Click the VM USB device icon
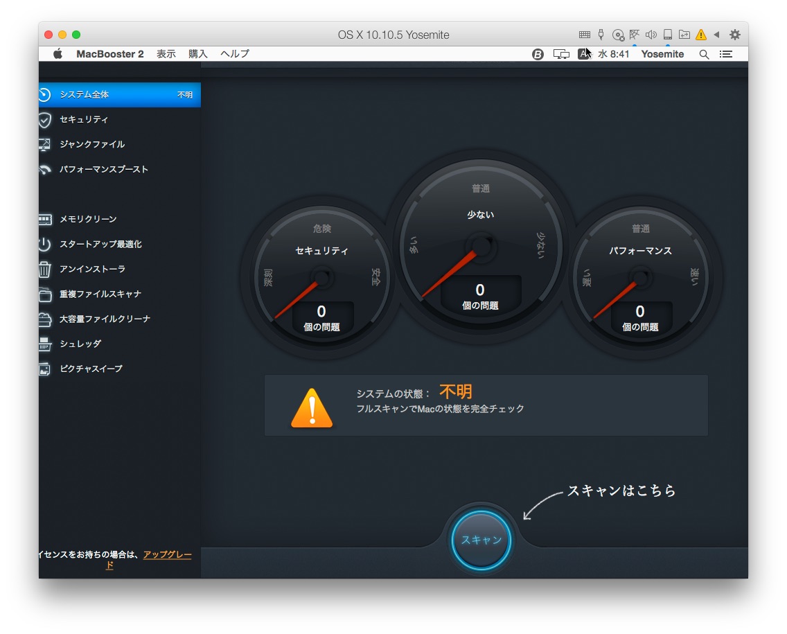Viewport: 787px width, 634px height. [601, 35]
